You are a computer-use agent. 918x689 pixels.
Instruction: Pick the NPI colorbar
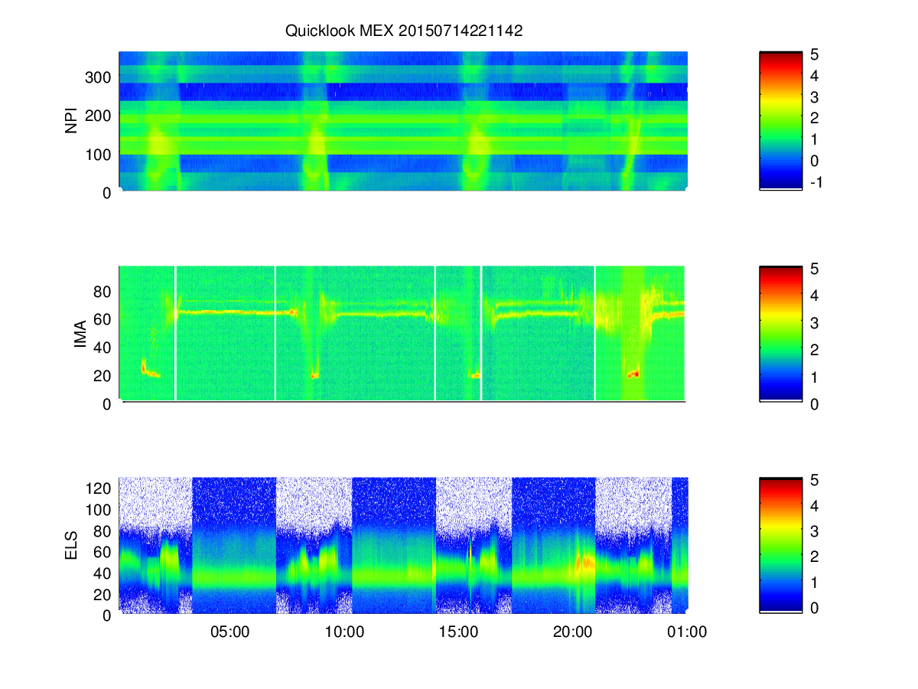point(780,120)
